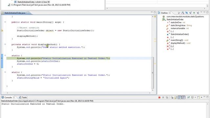Click editor horizontal scroll right arrow
The width and height of the screenshot is (210, 118).
(x=150, y=93)
